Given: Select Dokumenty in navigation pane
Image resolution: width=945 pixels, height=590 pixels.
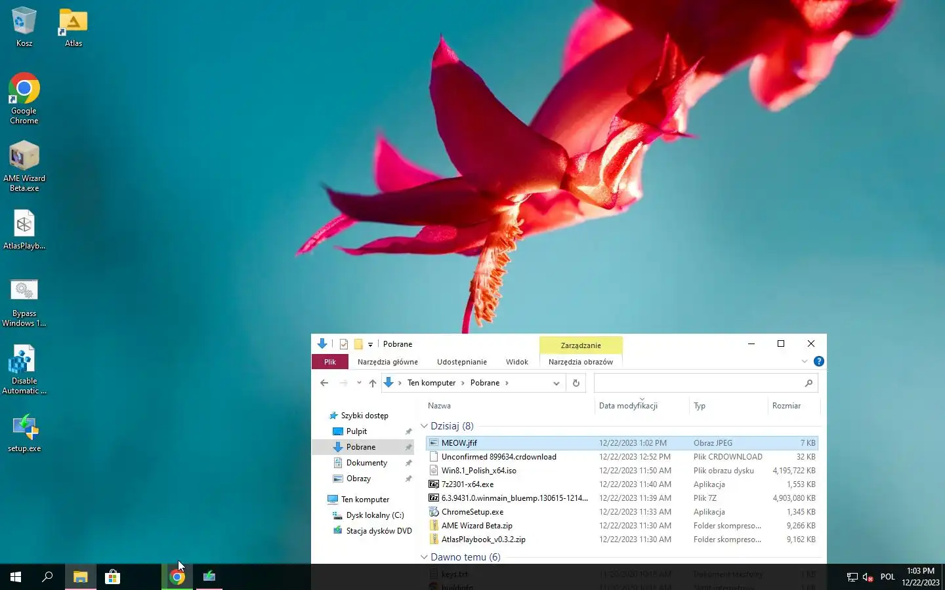Looking at the screenshot, I should [x=367, y=463].
